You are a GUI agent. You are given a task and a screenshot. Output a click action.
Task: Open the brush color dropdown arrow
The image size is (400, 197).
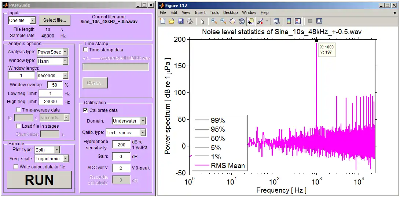[x=267, y=21]
